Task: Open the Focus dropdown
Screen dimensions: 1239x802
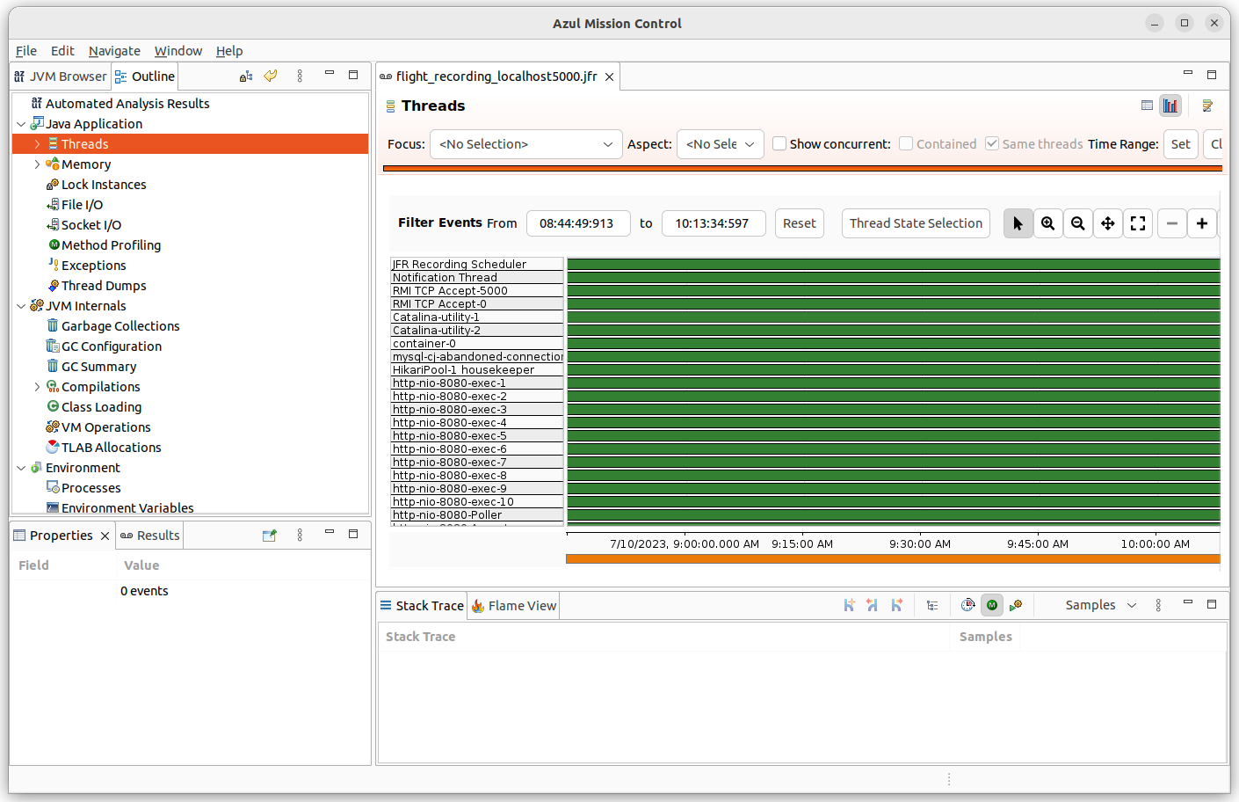Action: click(525, 144)
